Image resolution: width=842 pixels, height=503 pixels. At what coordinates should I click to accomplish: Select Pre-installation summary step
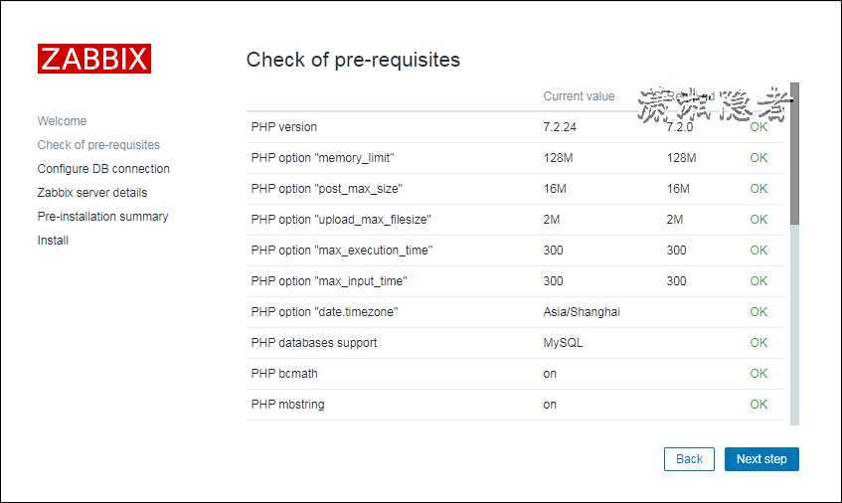(x=102, y=217)
